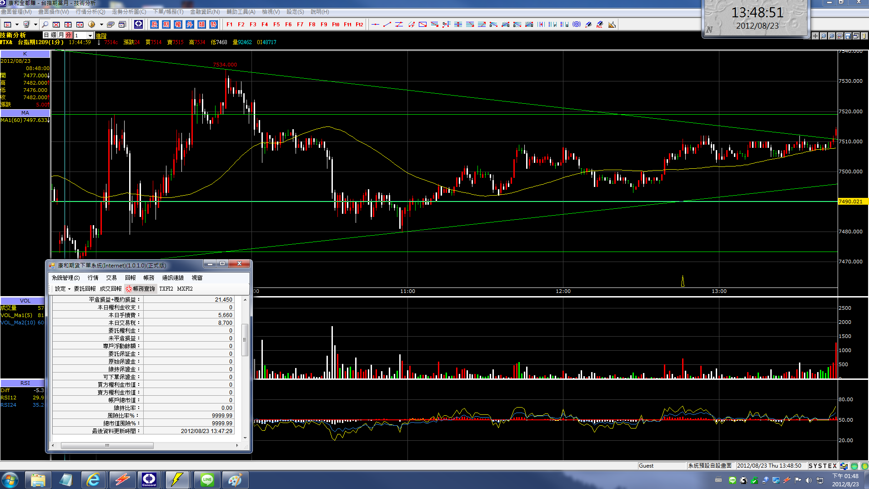Select the 類 category button
869x489 pixels.
coord(202,25)
